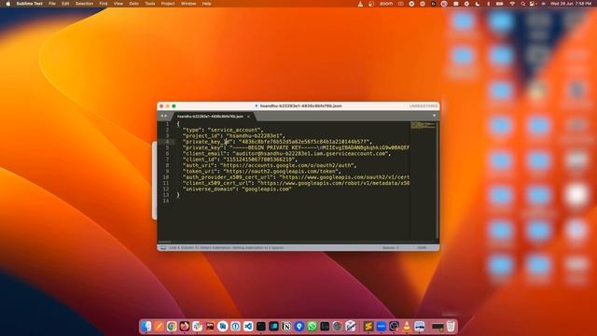Click the Sublime Text icon in the Dock

tap(368, 326)
